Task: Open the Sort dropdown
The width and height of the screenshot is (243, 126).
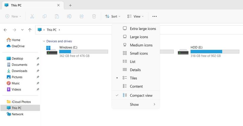Action: pyautogui.click(x=111, y=16)
